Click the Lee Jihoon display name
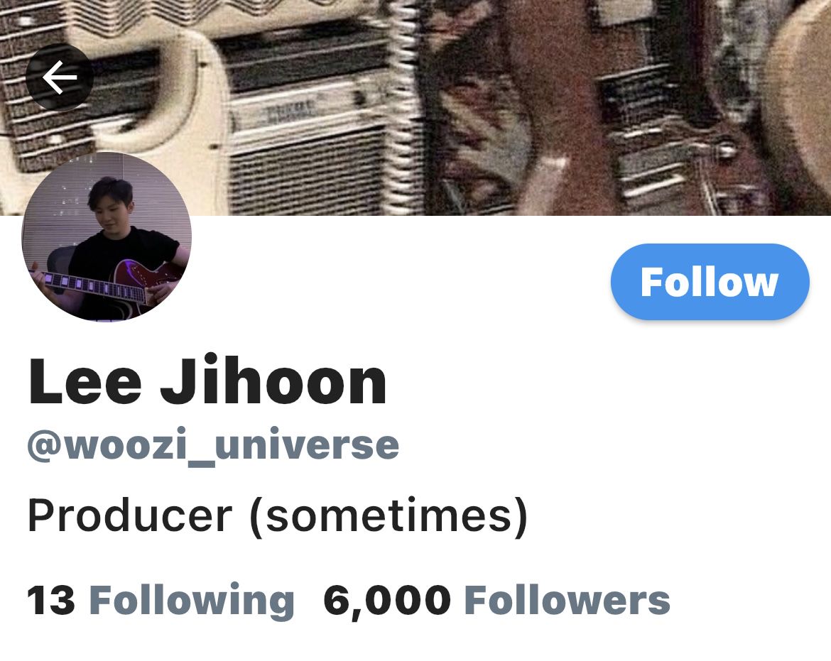Screen dimensions: 831x661 (x=207, y=381)
